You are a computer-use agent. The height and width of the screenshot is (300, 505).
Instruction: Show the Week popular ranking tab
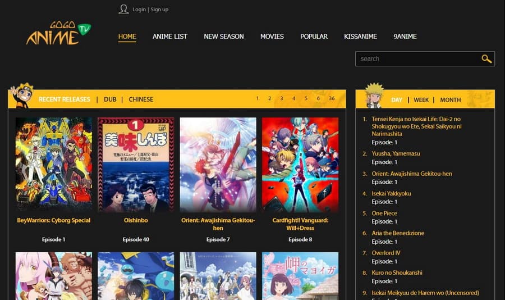pyautogui.click(x=421, y=100)
